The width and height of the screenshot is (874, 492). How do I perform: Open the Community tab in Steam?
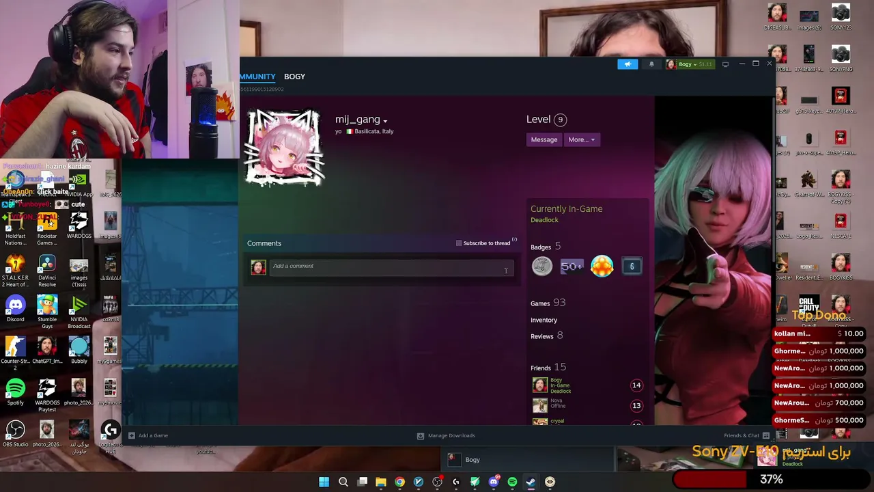click(257, 77)
